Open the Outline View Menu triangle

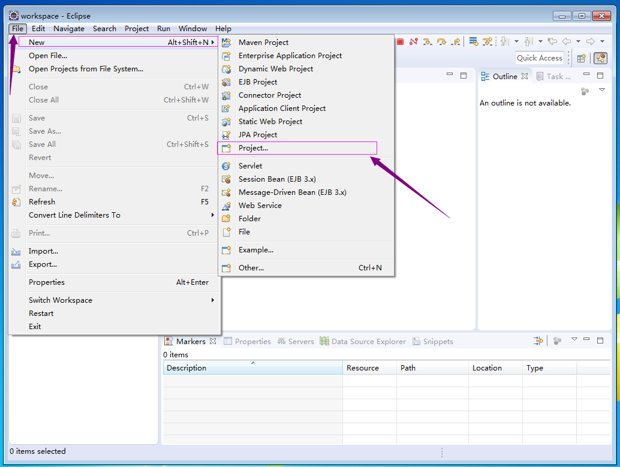pos(602,90)
